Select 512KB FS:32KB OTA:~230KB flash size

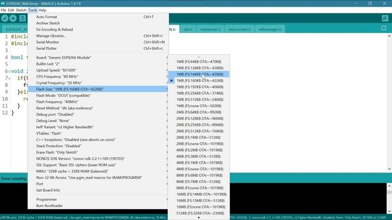(x=198, y=213)
